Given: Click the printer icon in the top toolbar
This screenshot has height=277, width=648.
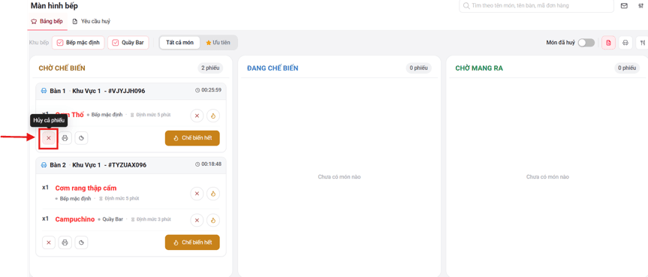Looking at the screenshot, I should point(625,43).
